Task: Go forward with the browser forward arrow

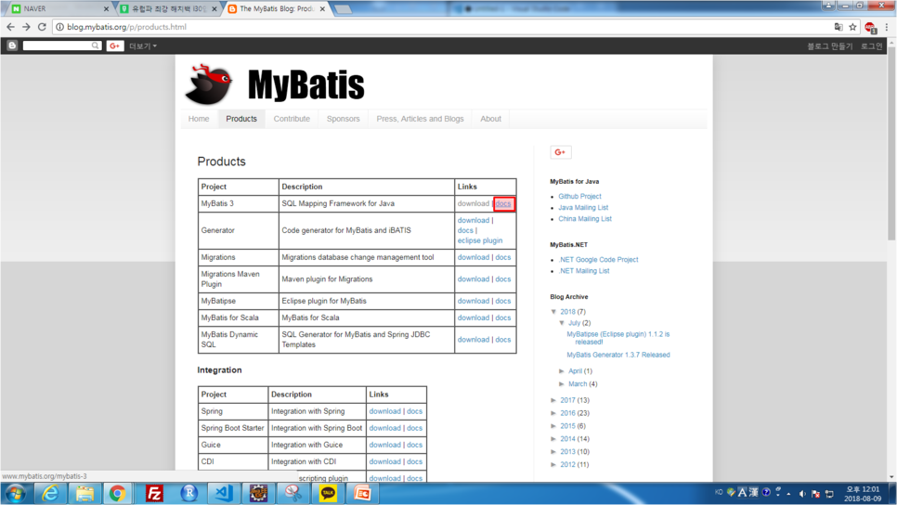Action: tap(26, 27)
